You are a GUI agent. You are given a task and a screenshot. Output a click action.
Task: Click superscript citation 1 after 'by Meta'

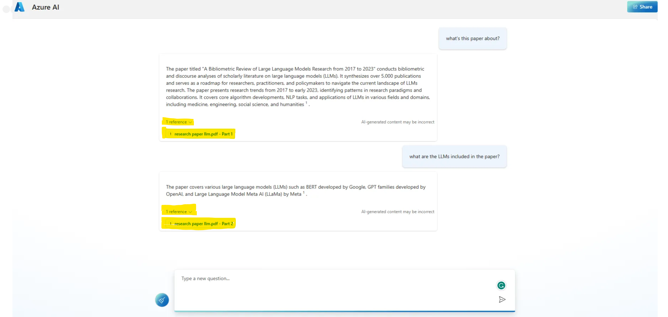pyautogui.click(x=304, y=193)
